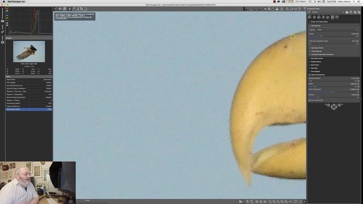The image size is (363, 204).
Task: Open the Detail tools tab
Action: tap(314, 17)
